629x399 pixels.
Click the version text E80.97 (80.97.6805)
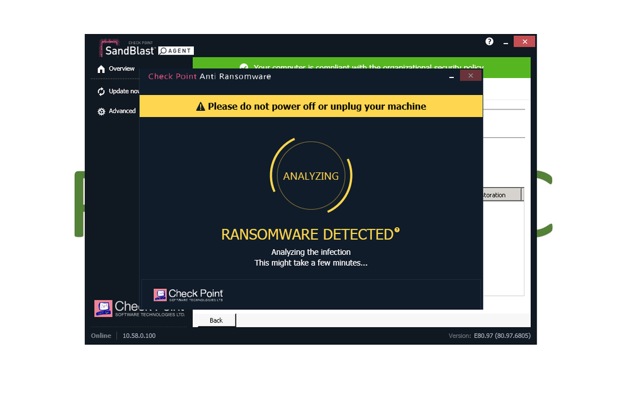click(502, 335)
